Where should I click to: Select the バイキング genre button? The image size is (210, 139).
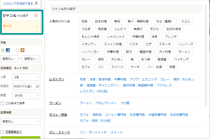[x=181, y=59]
